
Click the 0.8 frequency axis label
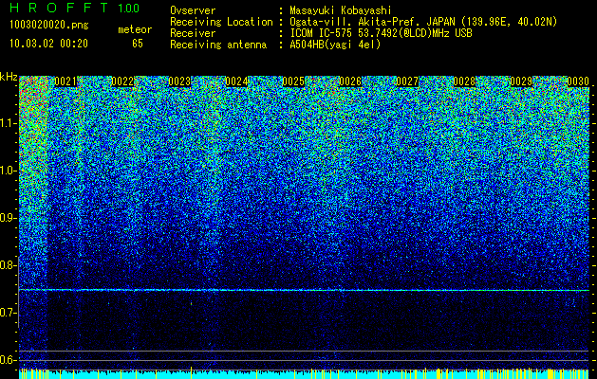click(x=9, y=265)
